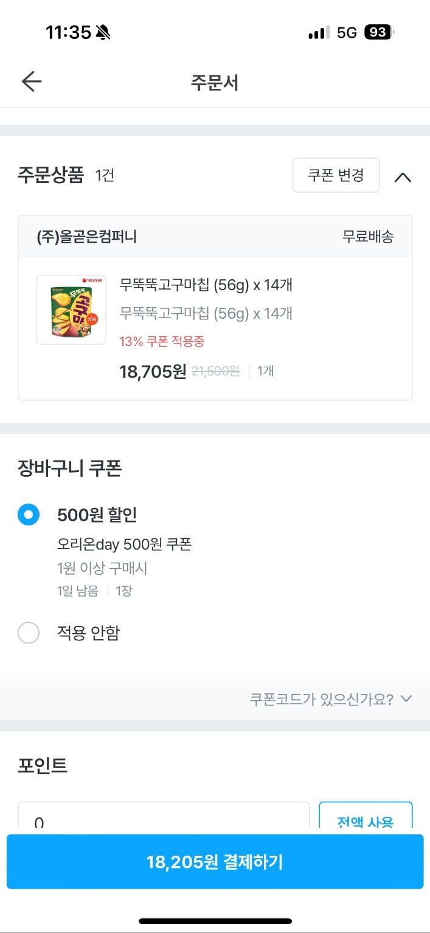Tap the home indicator bar at bottom
Viewport: 430px width, 933px height.
point(215,921)
